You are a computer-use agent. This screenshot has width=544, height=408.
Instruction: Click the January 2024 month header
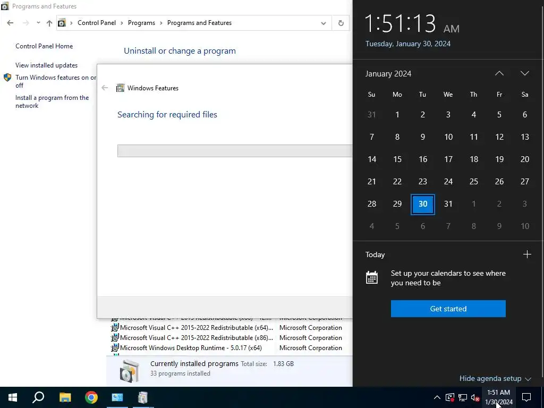coord(388,73)
